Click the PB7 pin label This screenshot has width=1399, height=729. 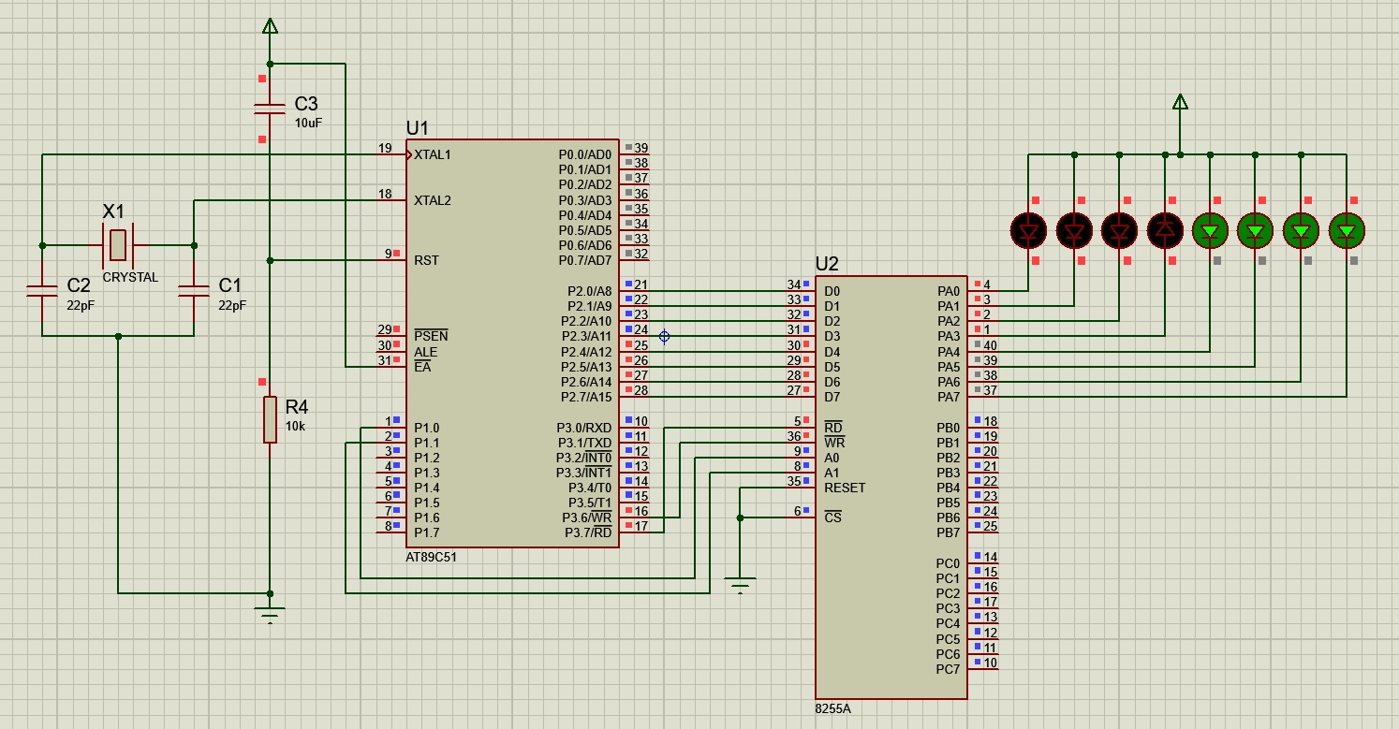pos(949,532)
